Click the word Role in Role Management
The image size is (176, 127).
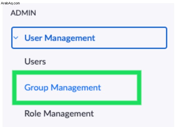click(x=33, y=113)
